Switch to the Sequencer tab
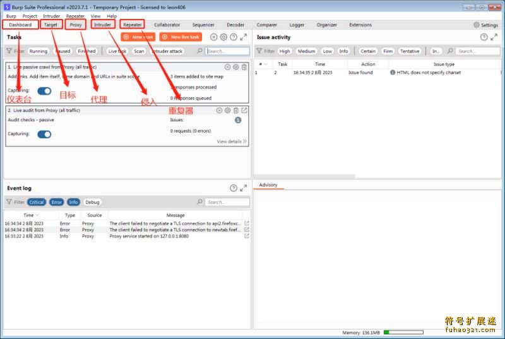This screenshot has width=505, height=339. pos(203,25)
